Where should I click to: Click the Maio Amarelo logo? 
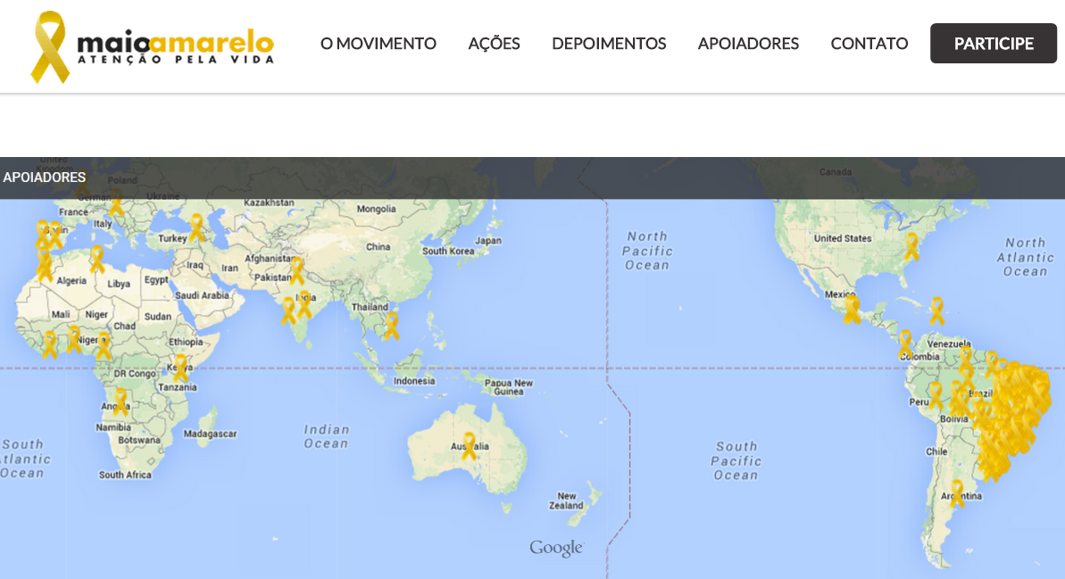[152, 46]
